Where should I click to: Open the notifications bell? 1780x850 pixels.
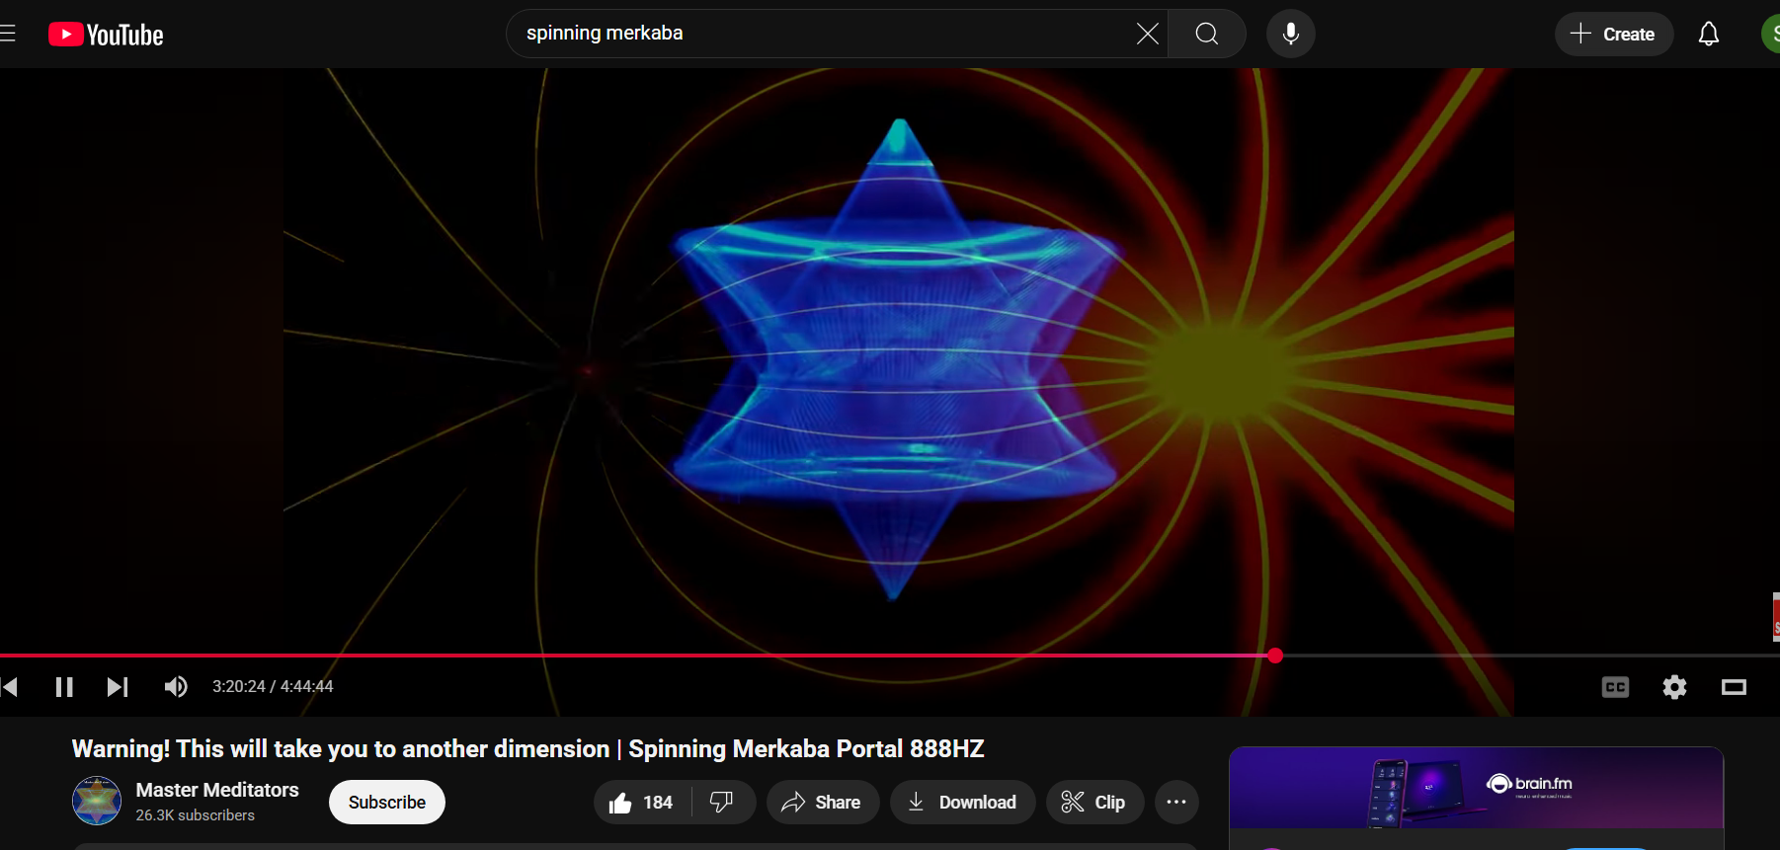click(1708, 34)
